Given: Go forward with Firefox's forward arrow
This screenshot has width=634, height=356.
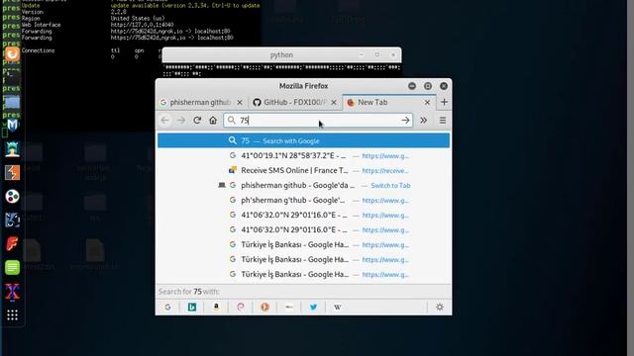Looking at the screenshot, I should coord(180,121).
